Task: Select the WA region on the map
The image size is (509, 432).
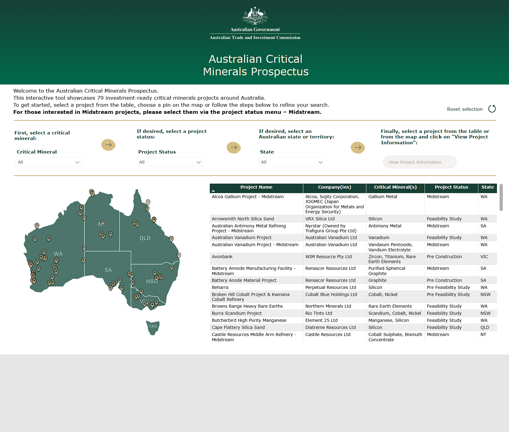Action: click(58, 254)
